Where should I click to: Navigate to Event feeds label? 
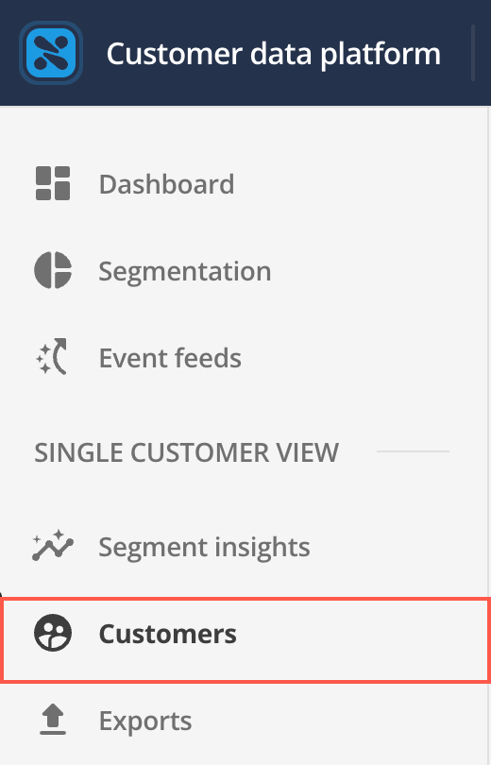click(170, 358)
